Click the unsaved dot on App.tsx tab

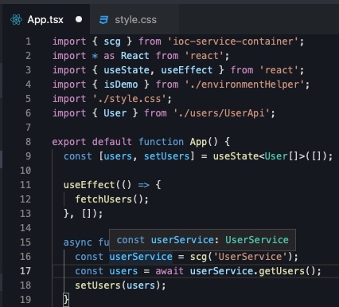[x=79, y=19]
